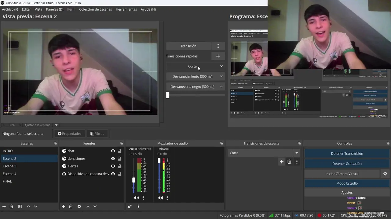Open Mic/Aux options dots

coord(167,198)
